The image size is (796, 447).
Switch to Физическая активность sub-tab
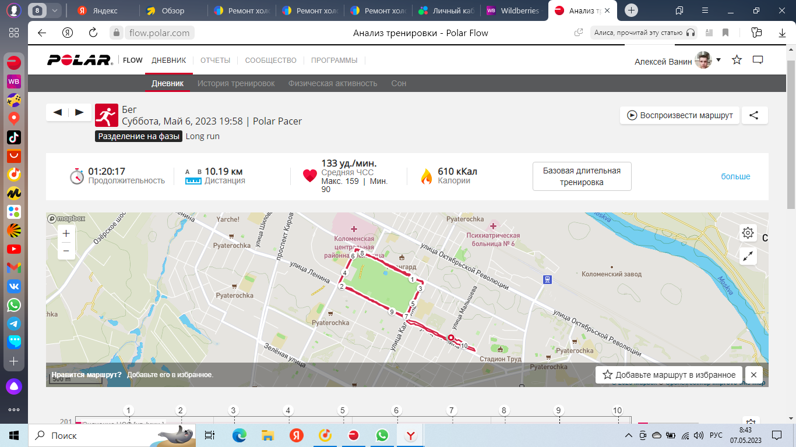(333, 83)
